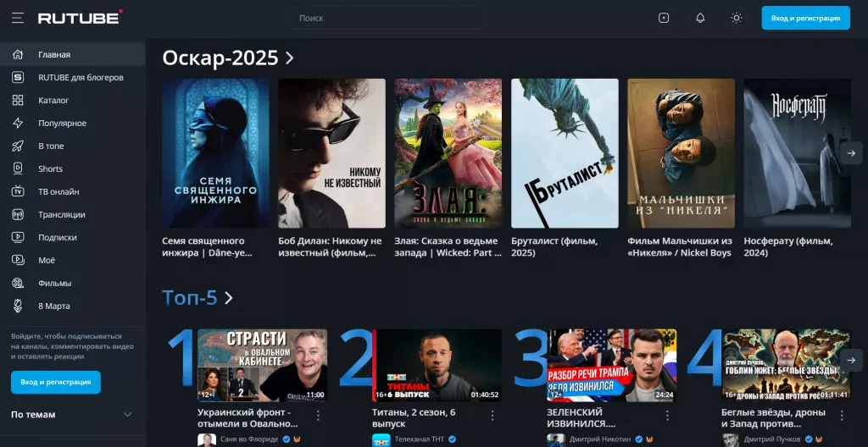
Task: Open options for Титаны, 2 сезон video
Action: [x=492, y=415]
